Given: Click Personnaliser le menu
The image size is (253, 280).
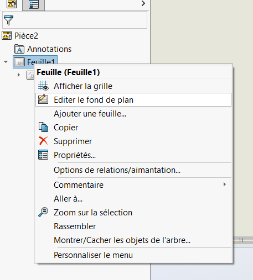Looking at the screenshot, I should [93, 255].
